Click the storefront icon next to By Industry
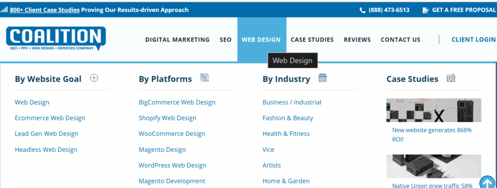The height and width of the screenshot is (188, 497). point(322,78)
